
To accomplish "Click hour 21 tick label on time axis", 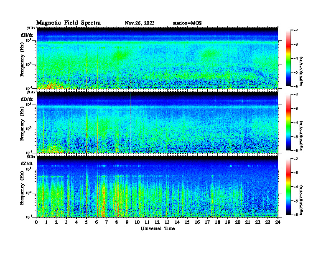I will tap(247, 222).
